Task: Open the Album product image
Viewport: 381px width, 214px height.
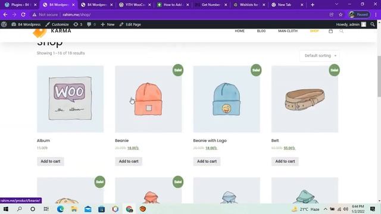Action: point(70,99)
